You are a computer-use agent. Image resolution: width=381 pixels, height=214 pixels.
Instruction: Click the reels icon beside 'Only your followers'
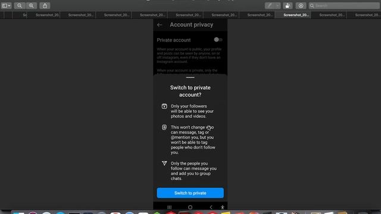pos(164,106)
